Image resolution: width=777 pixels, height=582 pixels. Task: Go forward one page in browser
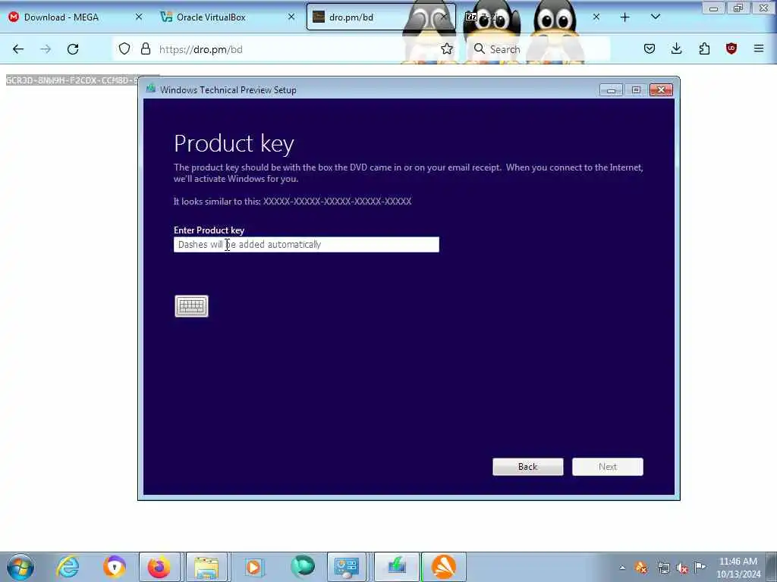click(x=46, y=49)
